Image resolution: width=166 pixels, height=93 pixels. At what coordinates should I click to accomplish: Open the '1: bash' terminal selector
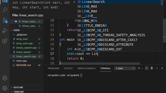click(x=125, y=68)
